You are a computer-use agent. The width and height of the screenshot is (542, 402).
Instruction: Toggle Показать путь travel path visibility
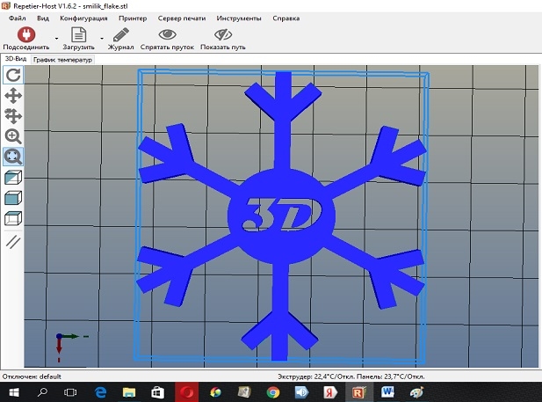pos(223,34)
